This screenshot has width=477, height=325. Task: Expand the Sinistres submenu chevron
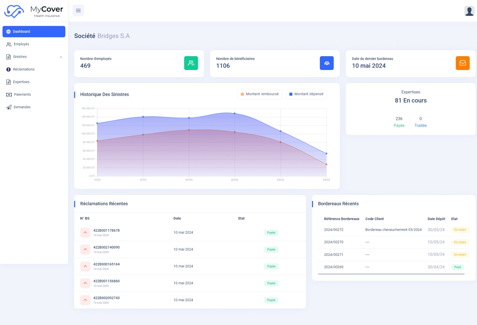tap(61, 57)
